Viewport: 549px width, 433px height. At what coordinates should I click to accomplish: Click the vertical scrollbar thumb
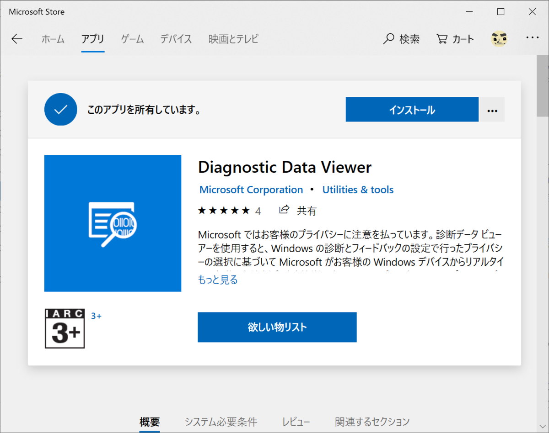[x=543, y=86]
